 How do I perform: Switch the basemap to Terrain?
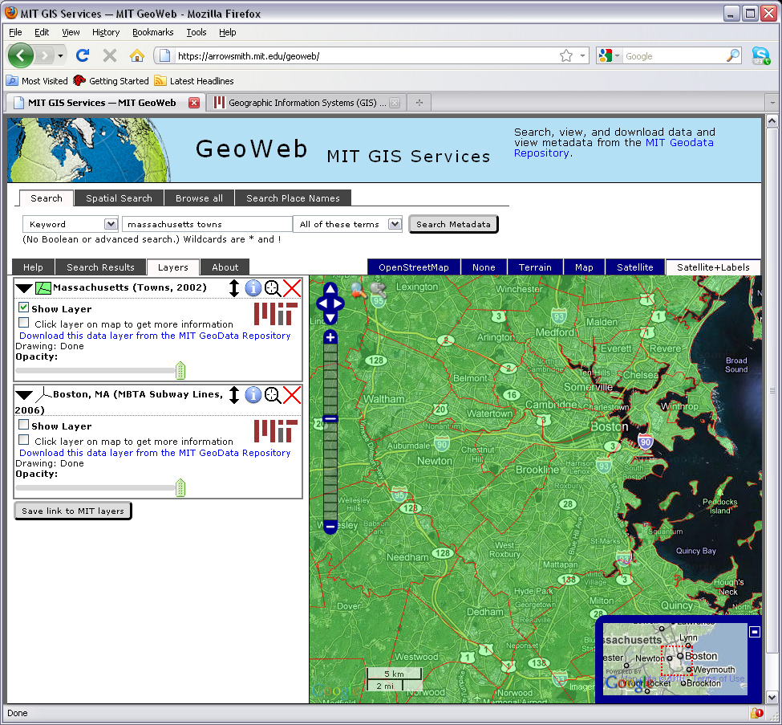coord(535,266)
